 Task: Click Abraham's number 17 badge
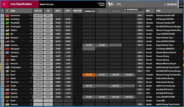click(x=7, y=82)
